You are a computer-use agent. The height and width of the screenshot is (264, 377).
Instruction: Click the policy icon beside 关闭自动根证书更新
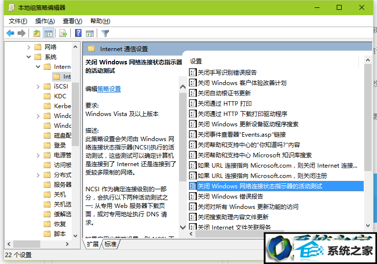192,93
